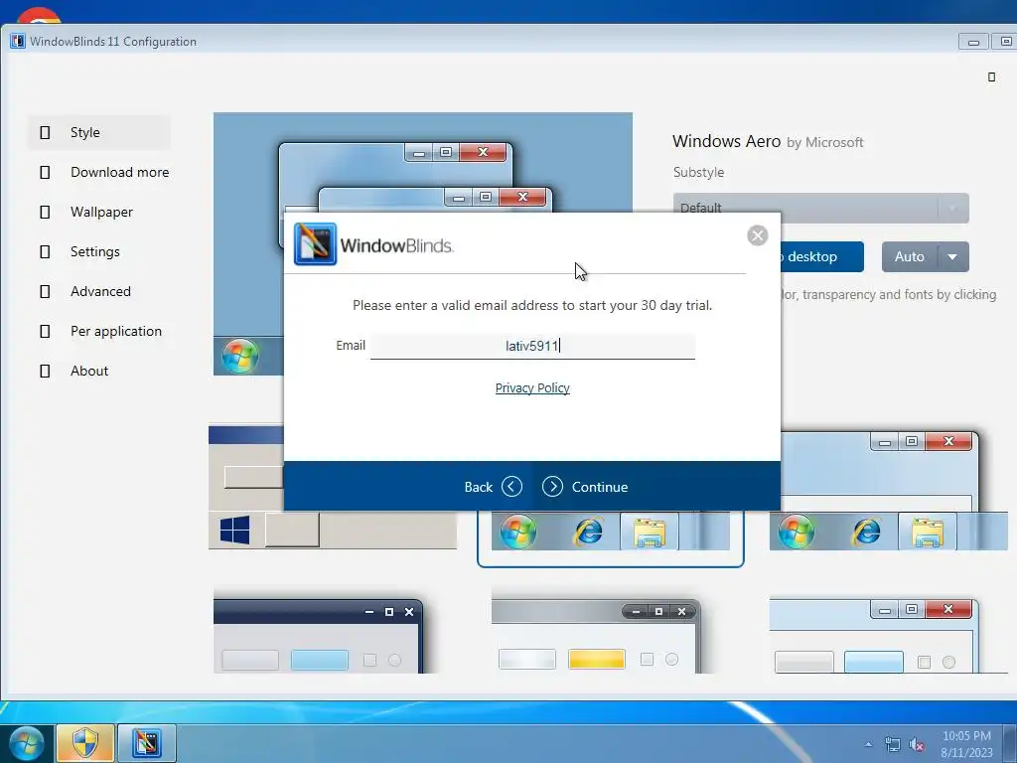Viewport: 1017px width, 763px height.
Task: Click the Style sidebar icon
Action: pyautogui.click(x=45, y=132)
